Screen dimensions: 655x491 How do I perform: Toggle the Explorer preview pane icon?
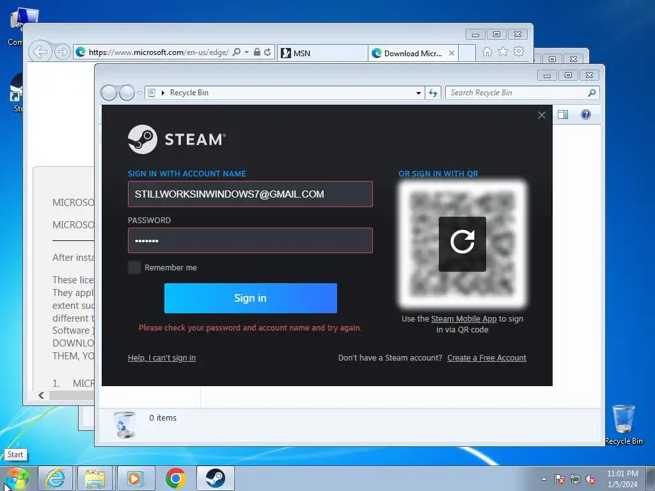tap(563, 114)
